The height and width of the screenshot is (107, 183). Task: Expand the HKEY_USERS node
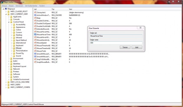[6, 85]
